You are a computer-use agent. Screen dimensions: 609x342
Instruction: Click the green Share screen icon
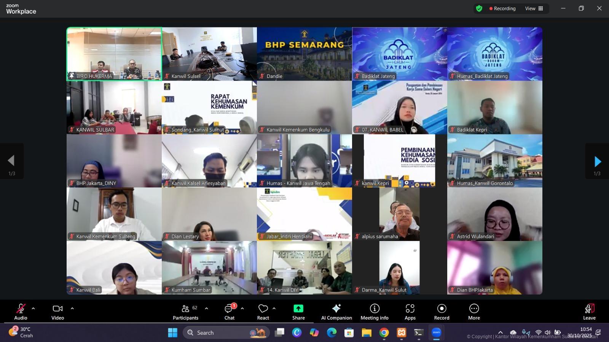[x=298, y=309]
